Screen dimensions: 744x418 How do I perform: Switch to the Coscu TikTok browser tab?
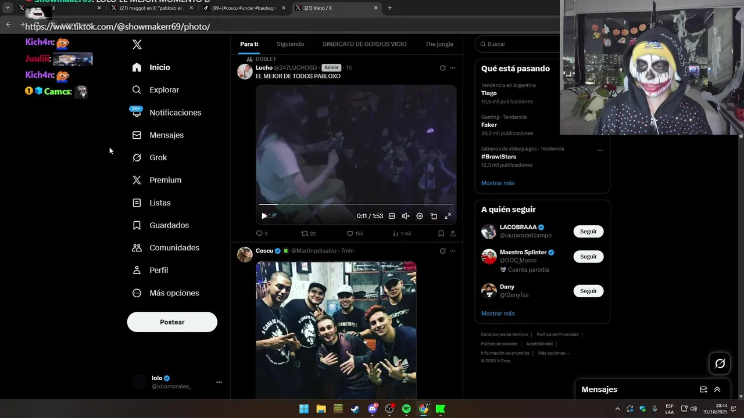(x=244, y=8)
